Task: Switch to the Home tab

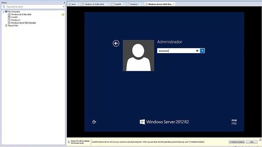Action: click(74, 4)
